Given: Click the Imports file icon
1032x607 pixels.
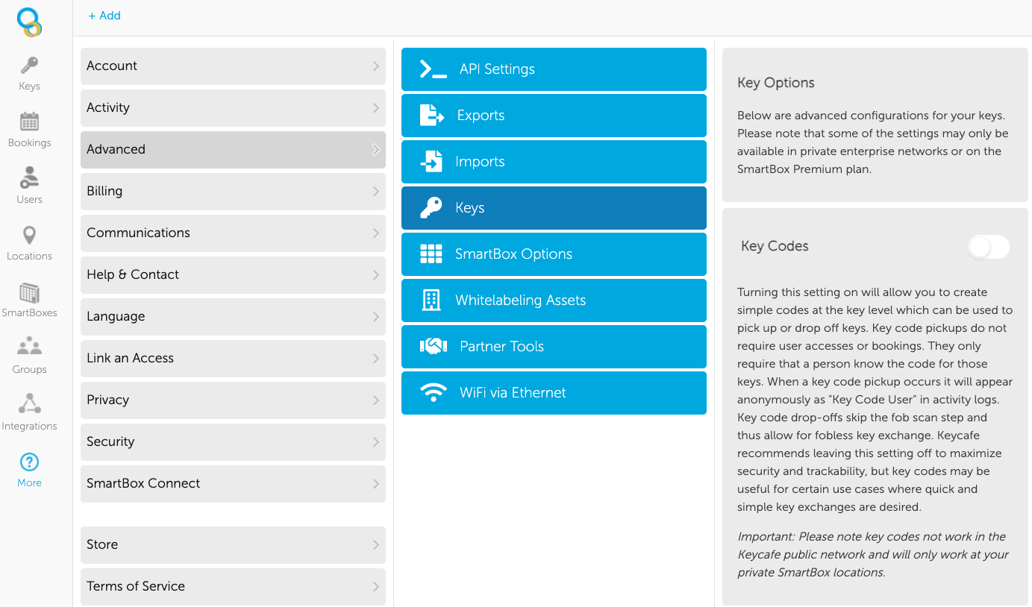Looking at the screenshot, I should point(431,162).
